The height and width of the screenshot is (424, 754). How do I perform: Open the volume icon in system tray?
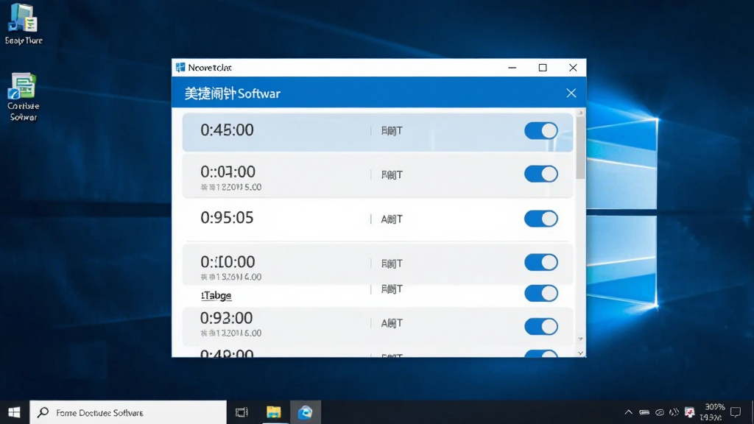pyautogui.click(x=674, y=412)
